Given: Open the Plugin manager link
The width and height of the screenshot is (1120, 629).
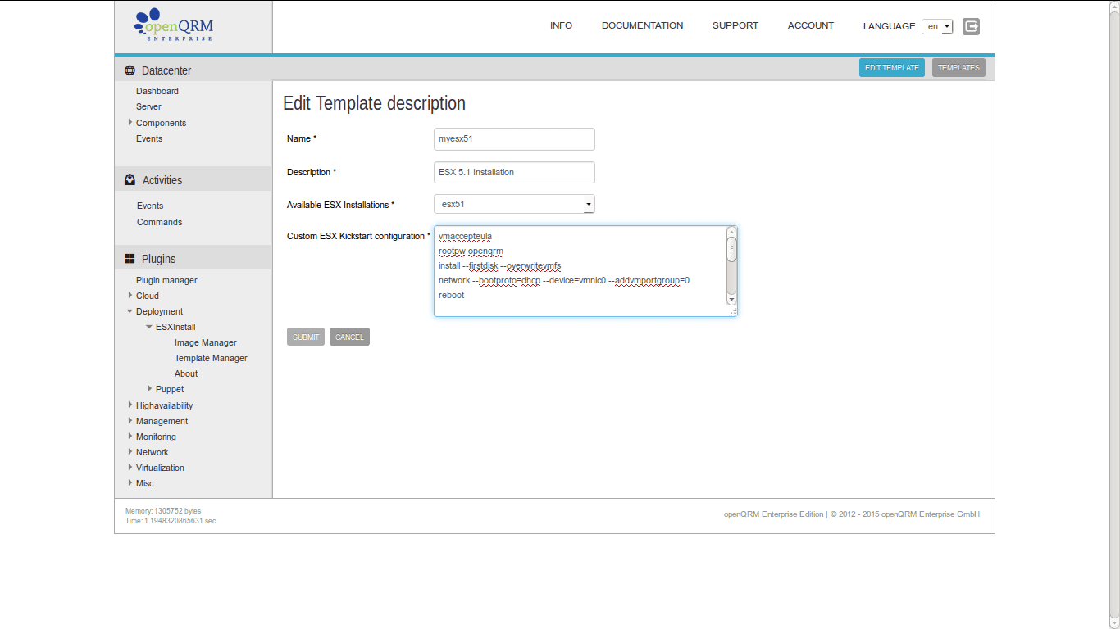Looking at the screenshot, I should 166,280.
